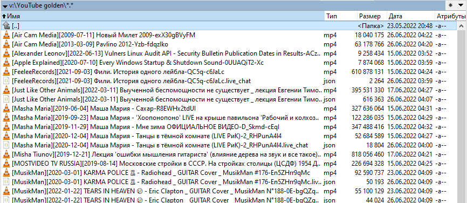Click VLC icon of TEARS IN HEAVEN mp4 file
467x203 pixels.
tap(6, 191)
